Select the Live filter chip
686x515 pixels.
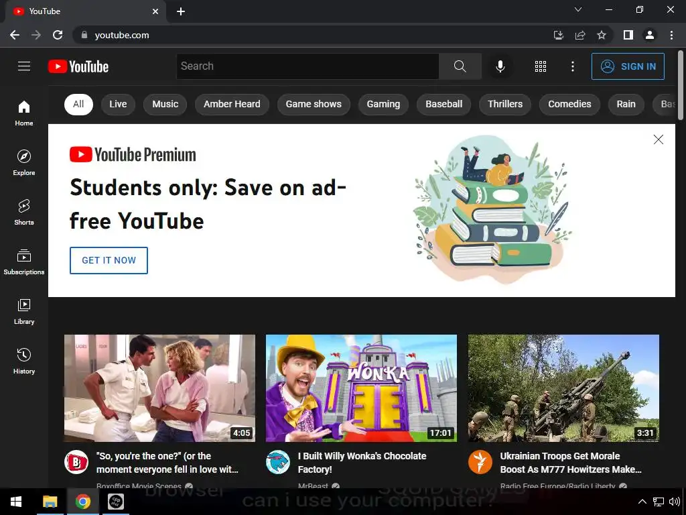click(118, 104)
